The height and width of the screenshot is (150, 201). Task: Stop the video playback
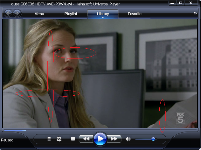pos(73,139)
